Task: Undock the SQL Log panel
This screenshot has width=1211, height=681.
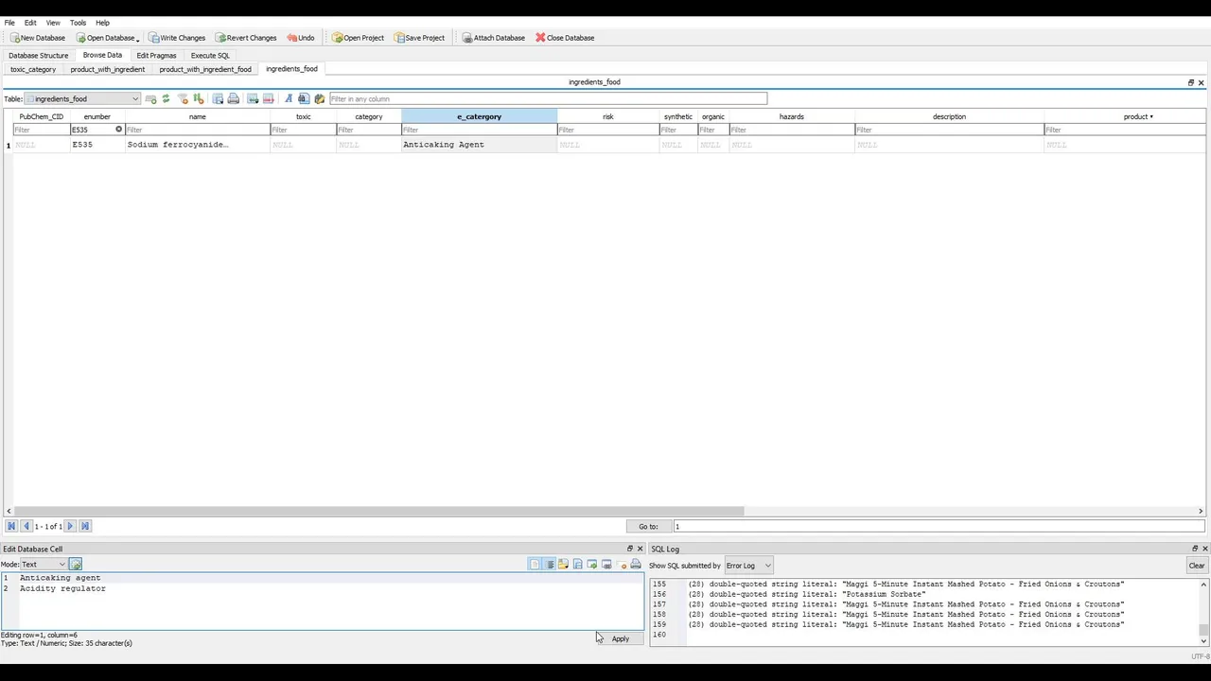Action: 1194,549
